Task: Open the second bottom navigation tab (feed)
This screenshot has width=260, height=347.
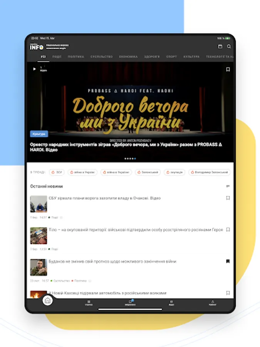Action: pyautogui.click(x=89, y=303)
